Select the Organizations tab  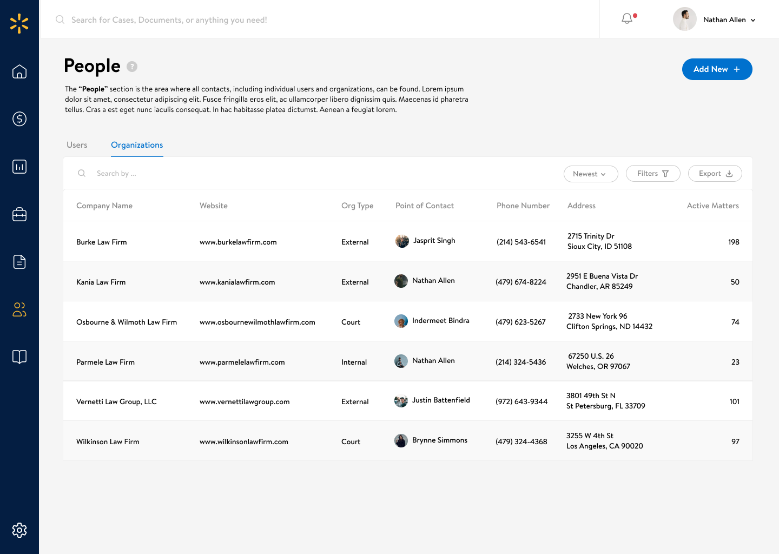click(x=137, y=145)
